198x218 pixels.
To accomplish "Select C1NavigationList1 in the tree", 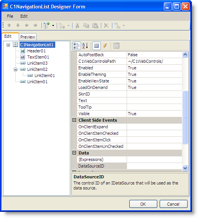I will [x=37, y=45].
